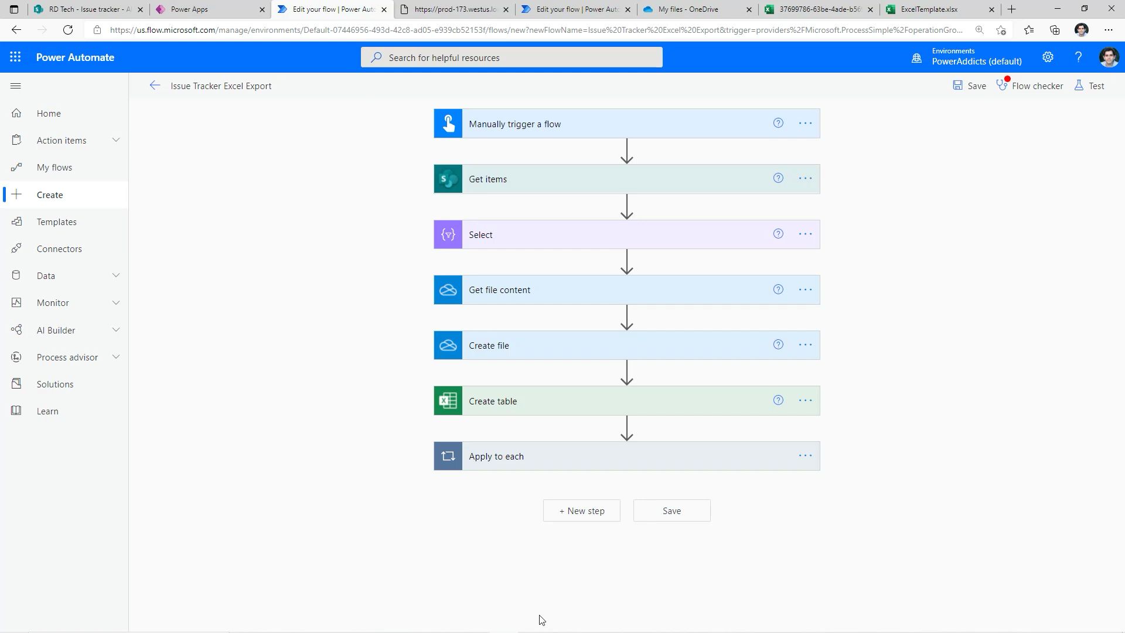1125x633 pixels.
Task: Expand Action items in sidebar
Action: [116, 140]
